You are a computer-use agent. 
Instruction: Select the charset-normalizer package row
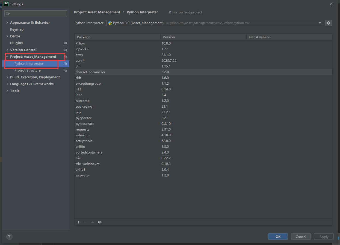click(x=203, y=72)
